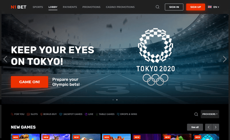Select the Jackpot Games category tab
The width and height of the screenshot is (230, 140).
tap(71, 114)
